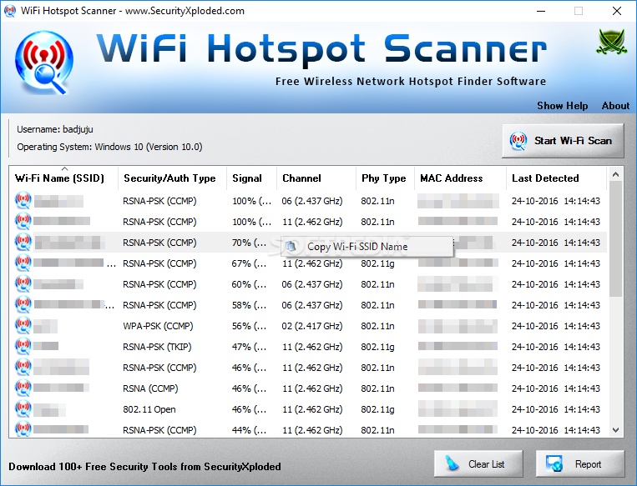Clear the scan results list

click(x=478, y=463)
